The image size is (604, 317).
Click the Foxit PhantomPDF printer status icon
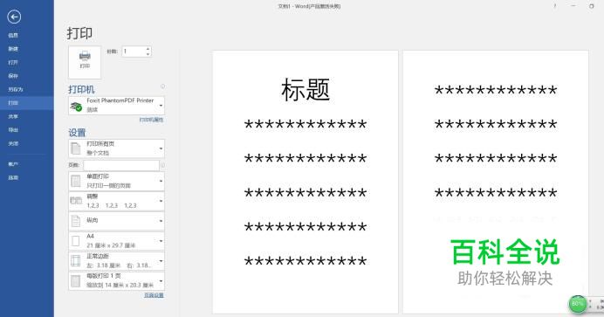tap(76, 106)
